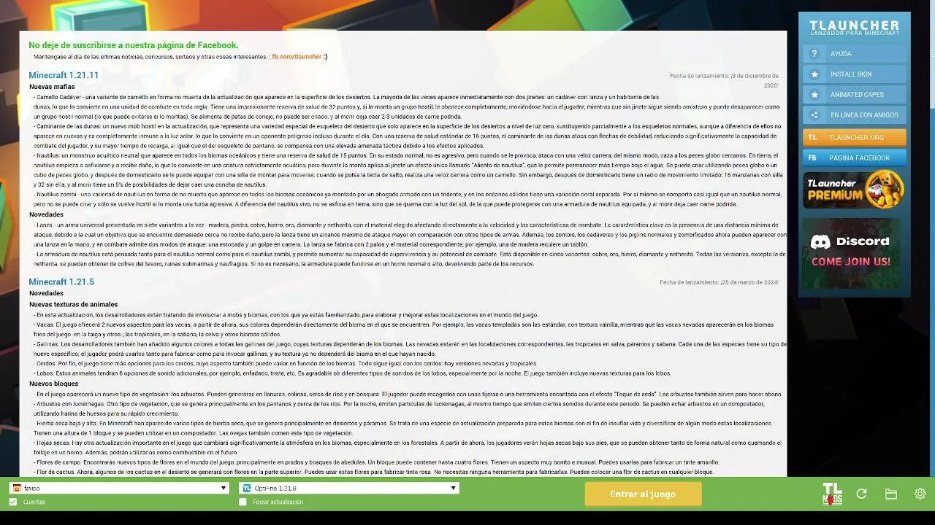Open the Install Skin star button
The width and height of the screenshot is (935, 525).
(x=854, y=74)
